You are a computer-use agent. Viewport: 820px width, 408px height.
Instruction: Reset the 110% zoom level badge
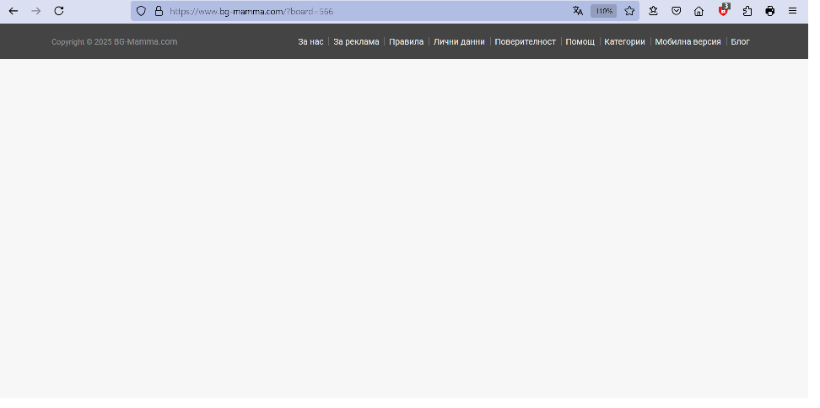click(603, 11)
